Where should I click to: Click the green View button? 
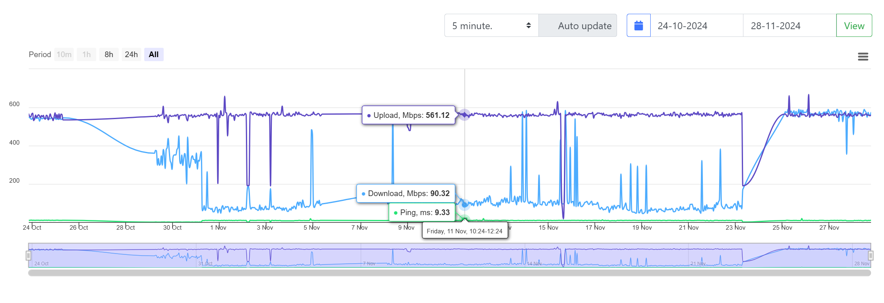click(x=854, y=26)
